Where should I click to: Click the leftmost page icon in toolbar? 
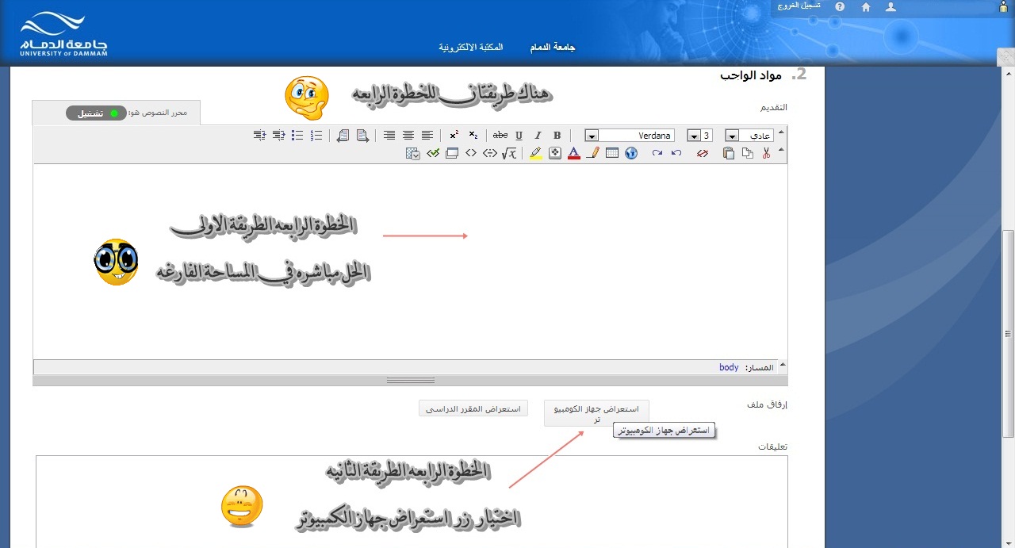[x=343, y=136]
